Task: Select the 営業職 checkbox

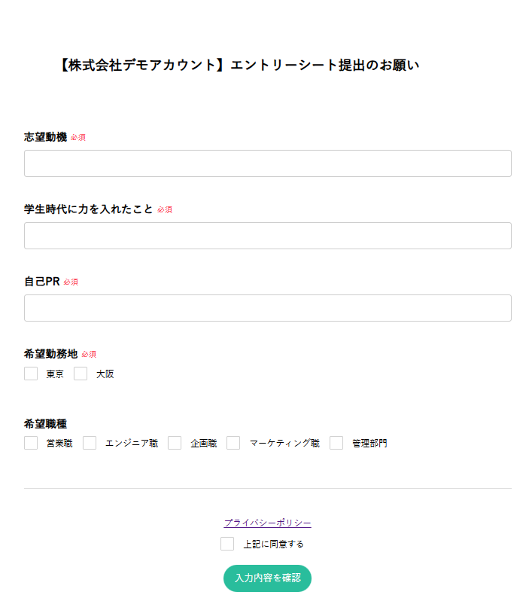Action: (x=31, y=443)
